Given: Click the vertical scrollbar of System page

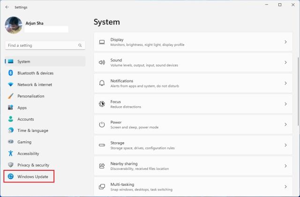Looking at the screenshot, I should [x=298, y=92].
